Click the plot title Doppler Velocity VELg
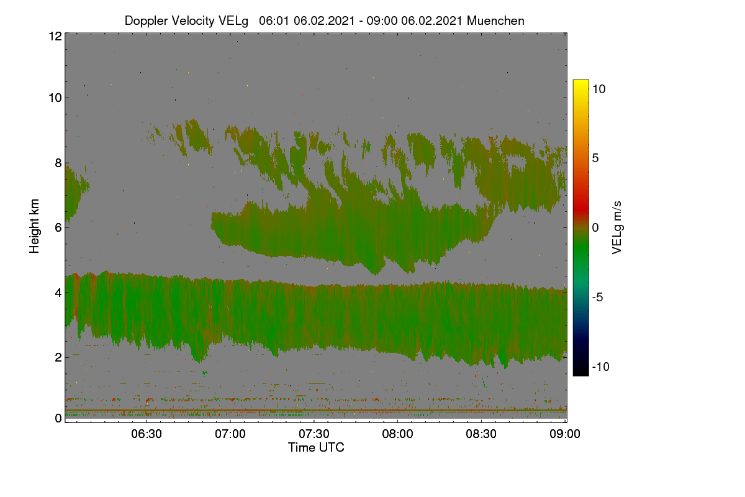 coord(186,21)
